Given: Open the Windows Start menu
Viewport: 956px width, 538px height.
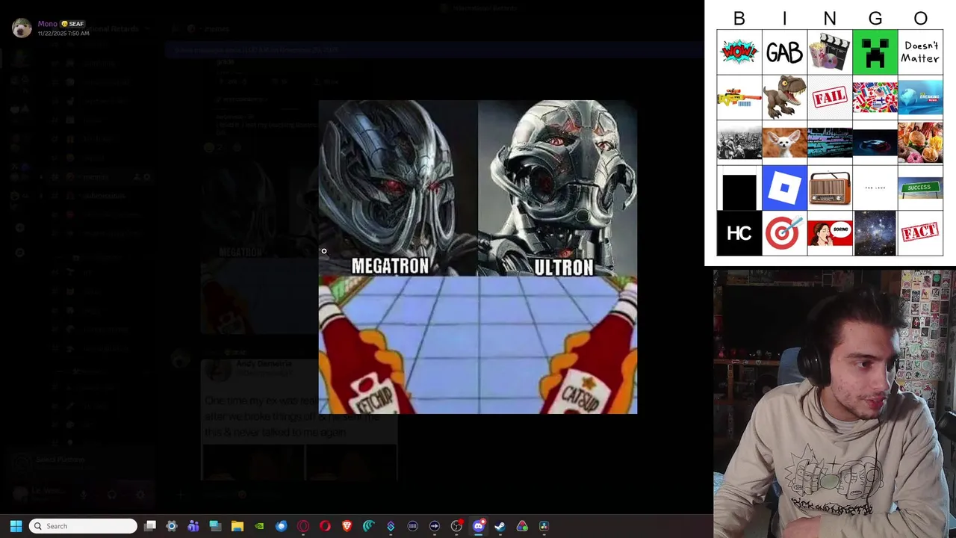Looking at the screenshot, I should tap(16, 526).
